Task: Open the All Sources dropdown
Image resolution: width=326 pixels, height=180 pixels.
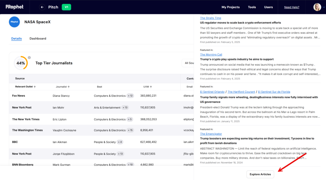Action: (x=188, y=63)
